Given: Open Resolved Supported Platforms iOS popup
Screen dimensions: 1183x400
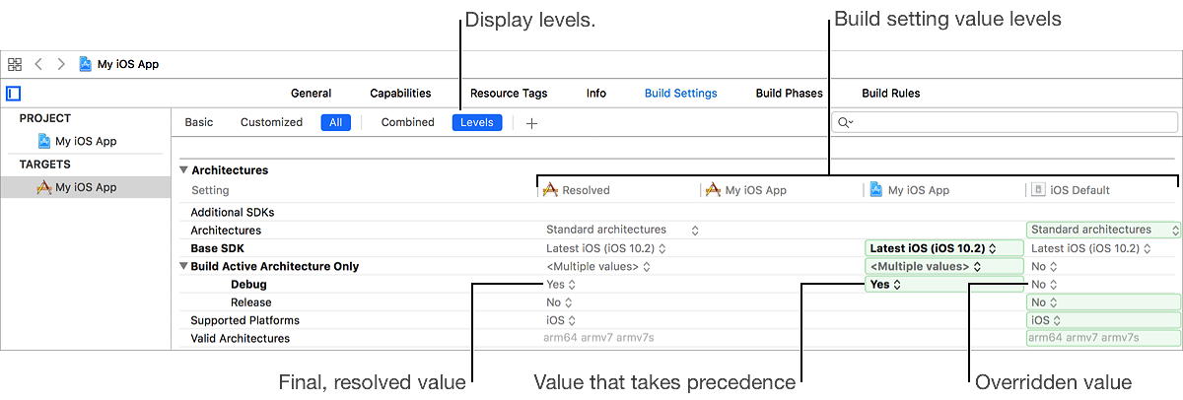Looking at the screenshot, I should point(560,320).
